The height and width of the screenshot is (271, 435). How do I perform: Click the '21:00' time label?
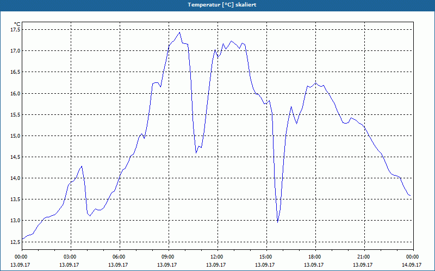coord(364,257)
